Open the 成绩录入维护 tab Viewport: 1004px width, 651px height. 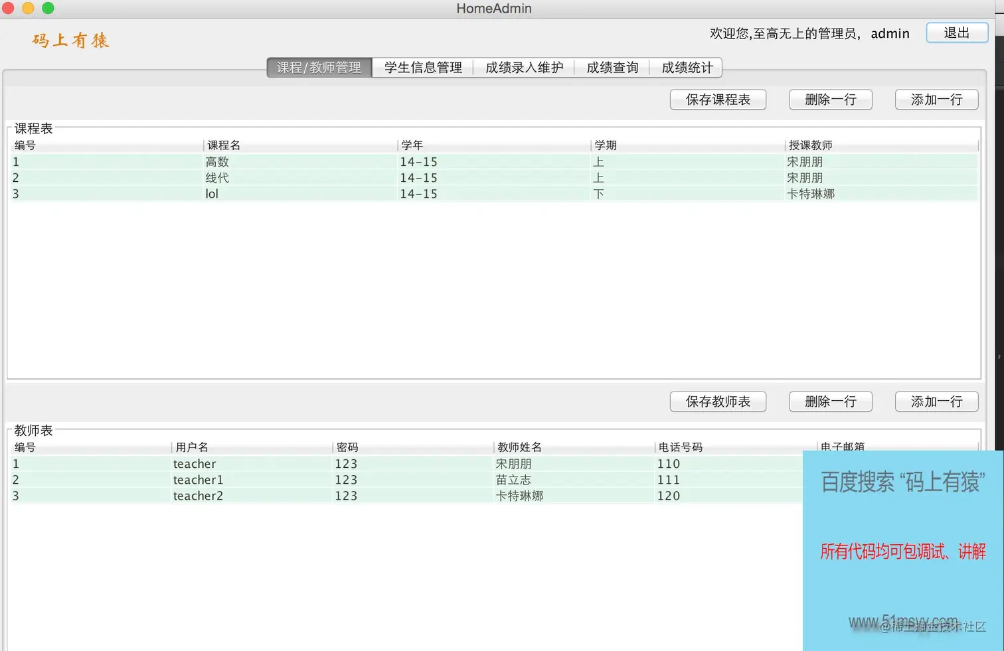524,68
